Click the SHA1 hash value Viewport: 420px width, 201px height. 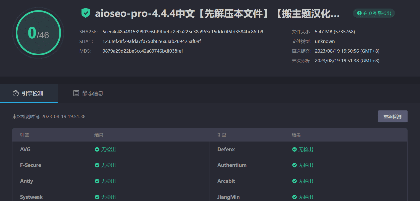click(x=152, y=41)
